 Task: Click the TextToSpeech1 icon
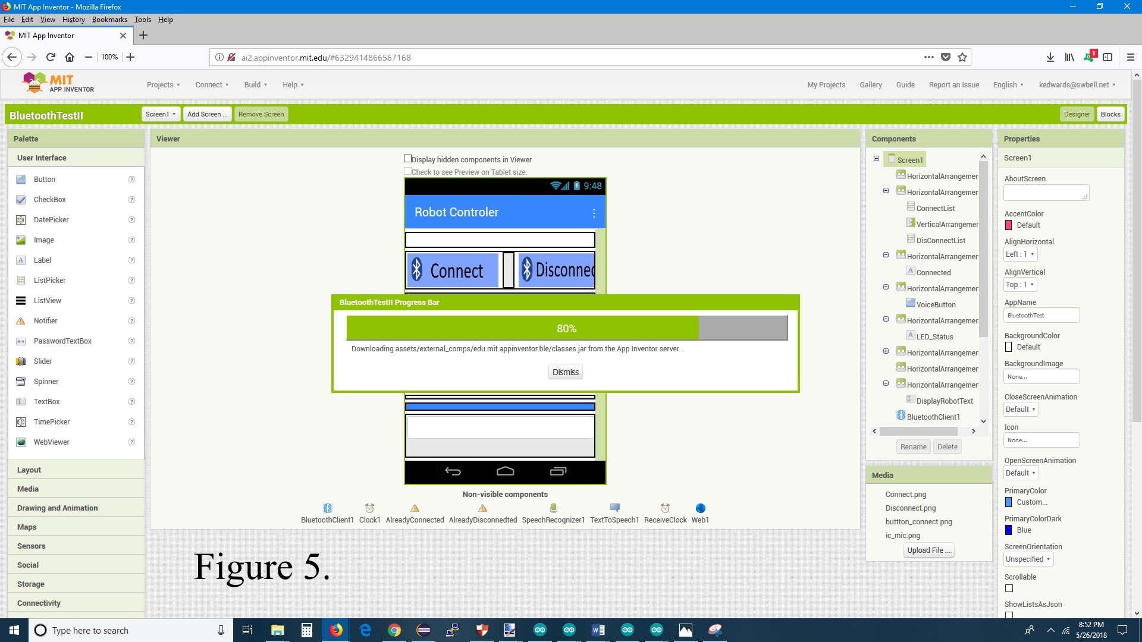(x=614, y=507)
